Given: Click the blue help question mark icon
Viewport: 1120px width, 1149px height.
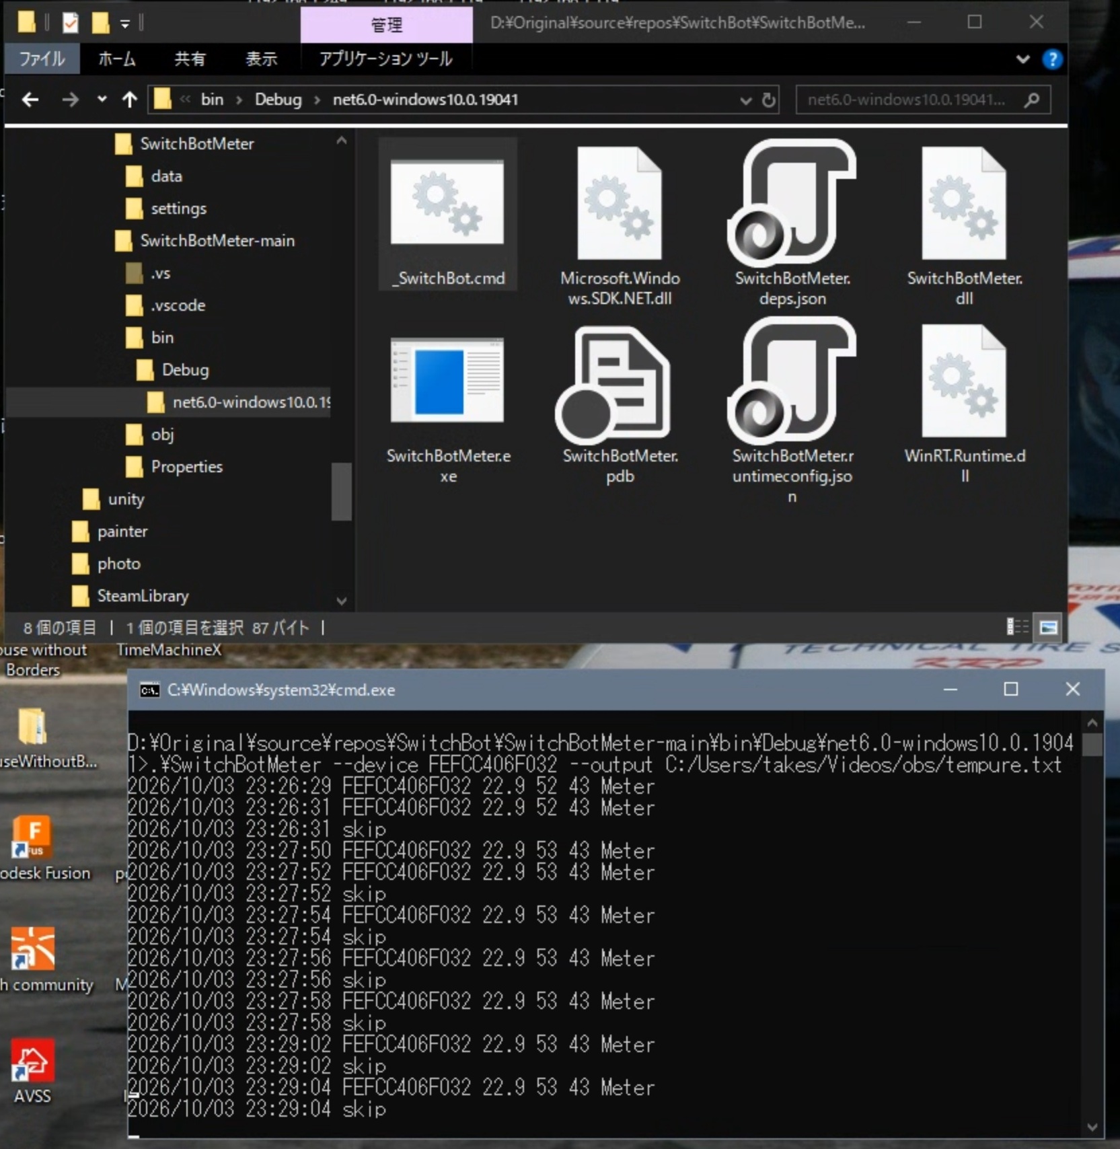Looking at the screenshot, I should (1052, 59).
